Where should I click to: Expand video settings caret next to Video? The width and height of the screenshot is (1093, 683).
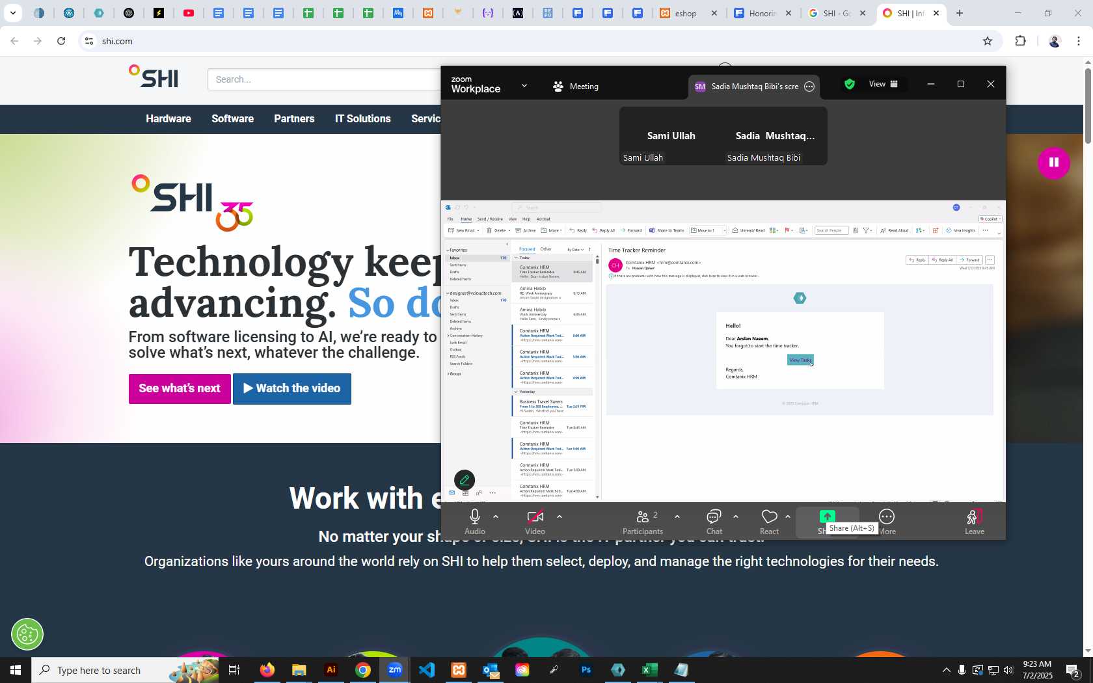click(560, 516)
